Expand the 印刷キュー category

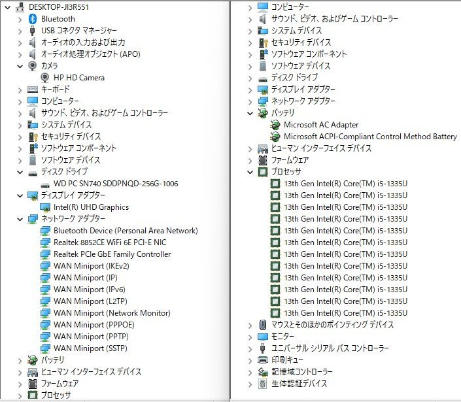pyautogui.click(x=250, y=361)
